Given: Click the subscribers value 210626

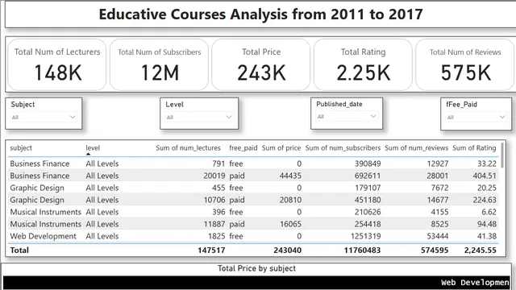Looking at the screenshot, I should click(x=368, y=212).
